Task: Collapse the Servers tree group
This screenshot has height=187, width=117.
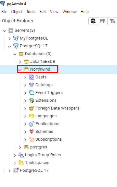Action: (x=5, y=31)
